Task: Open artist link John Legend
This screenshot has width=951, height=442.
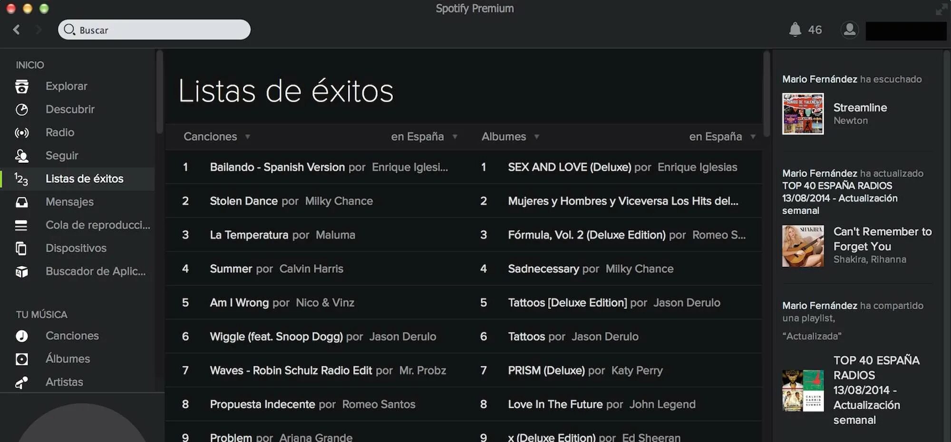Action: 662,404
